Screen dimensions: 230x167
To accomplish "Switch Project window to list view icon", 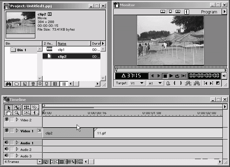I will coord(63,84).
